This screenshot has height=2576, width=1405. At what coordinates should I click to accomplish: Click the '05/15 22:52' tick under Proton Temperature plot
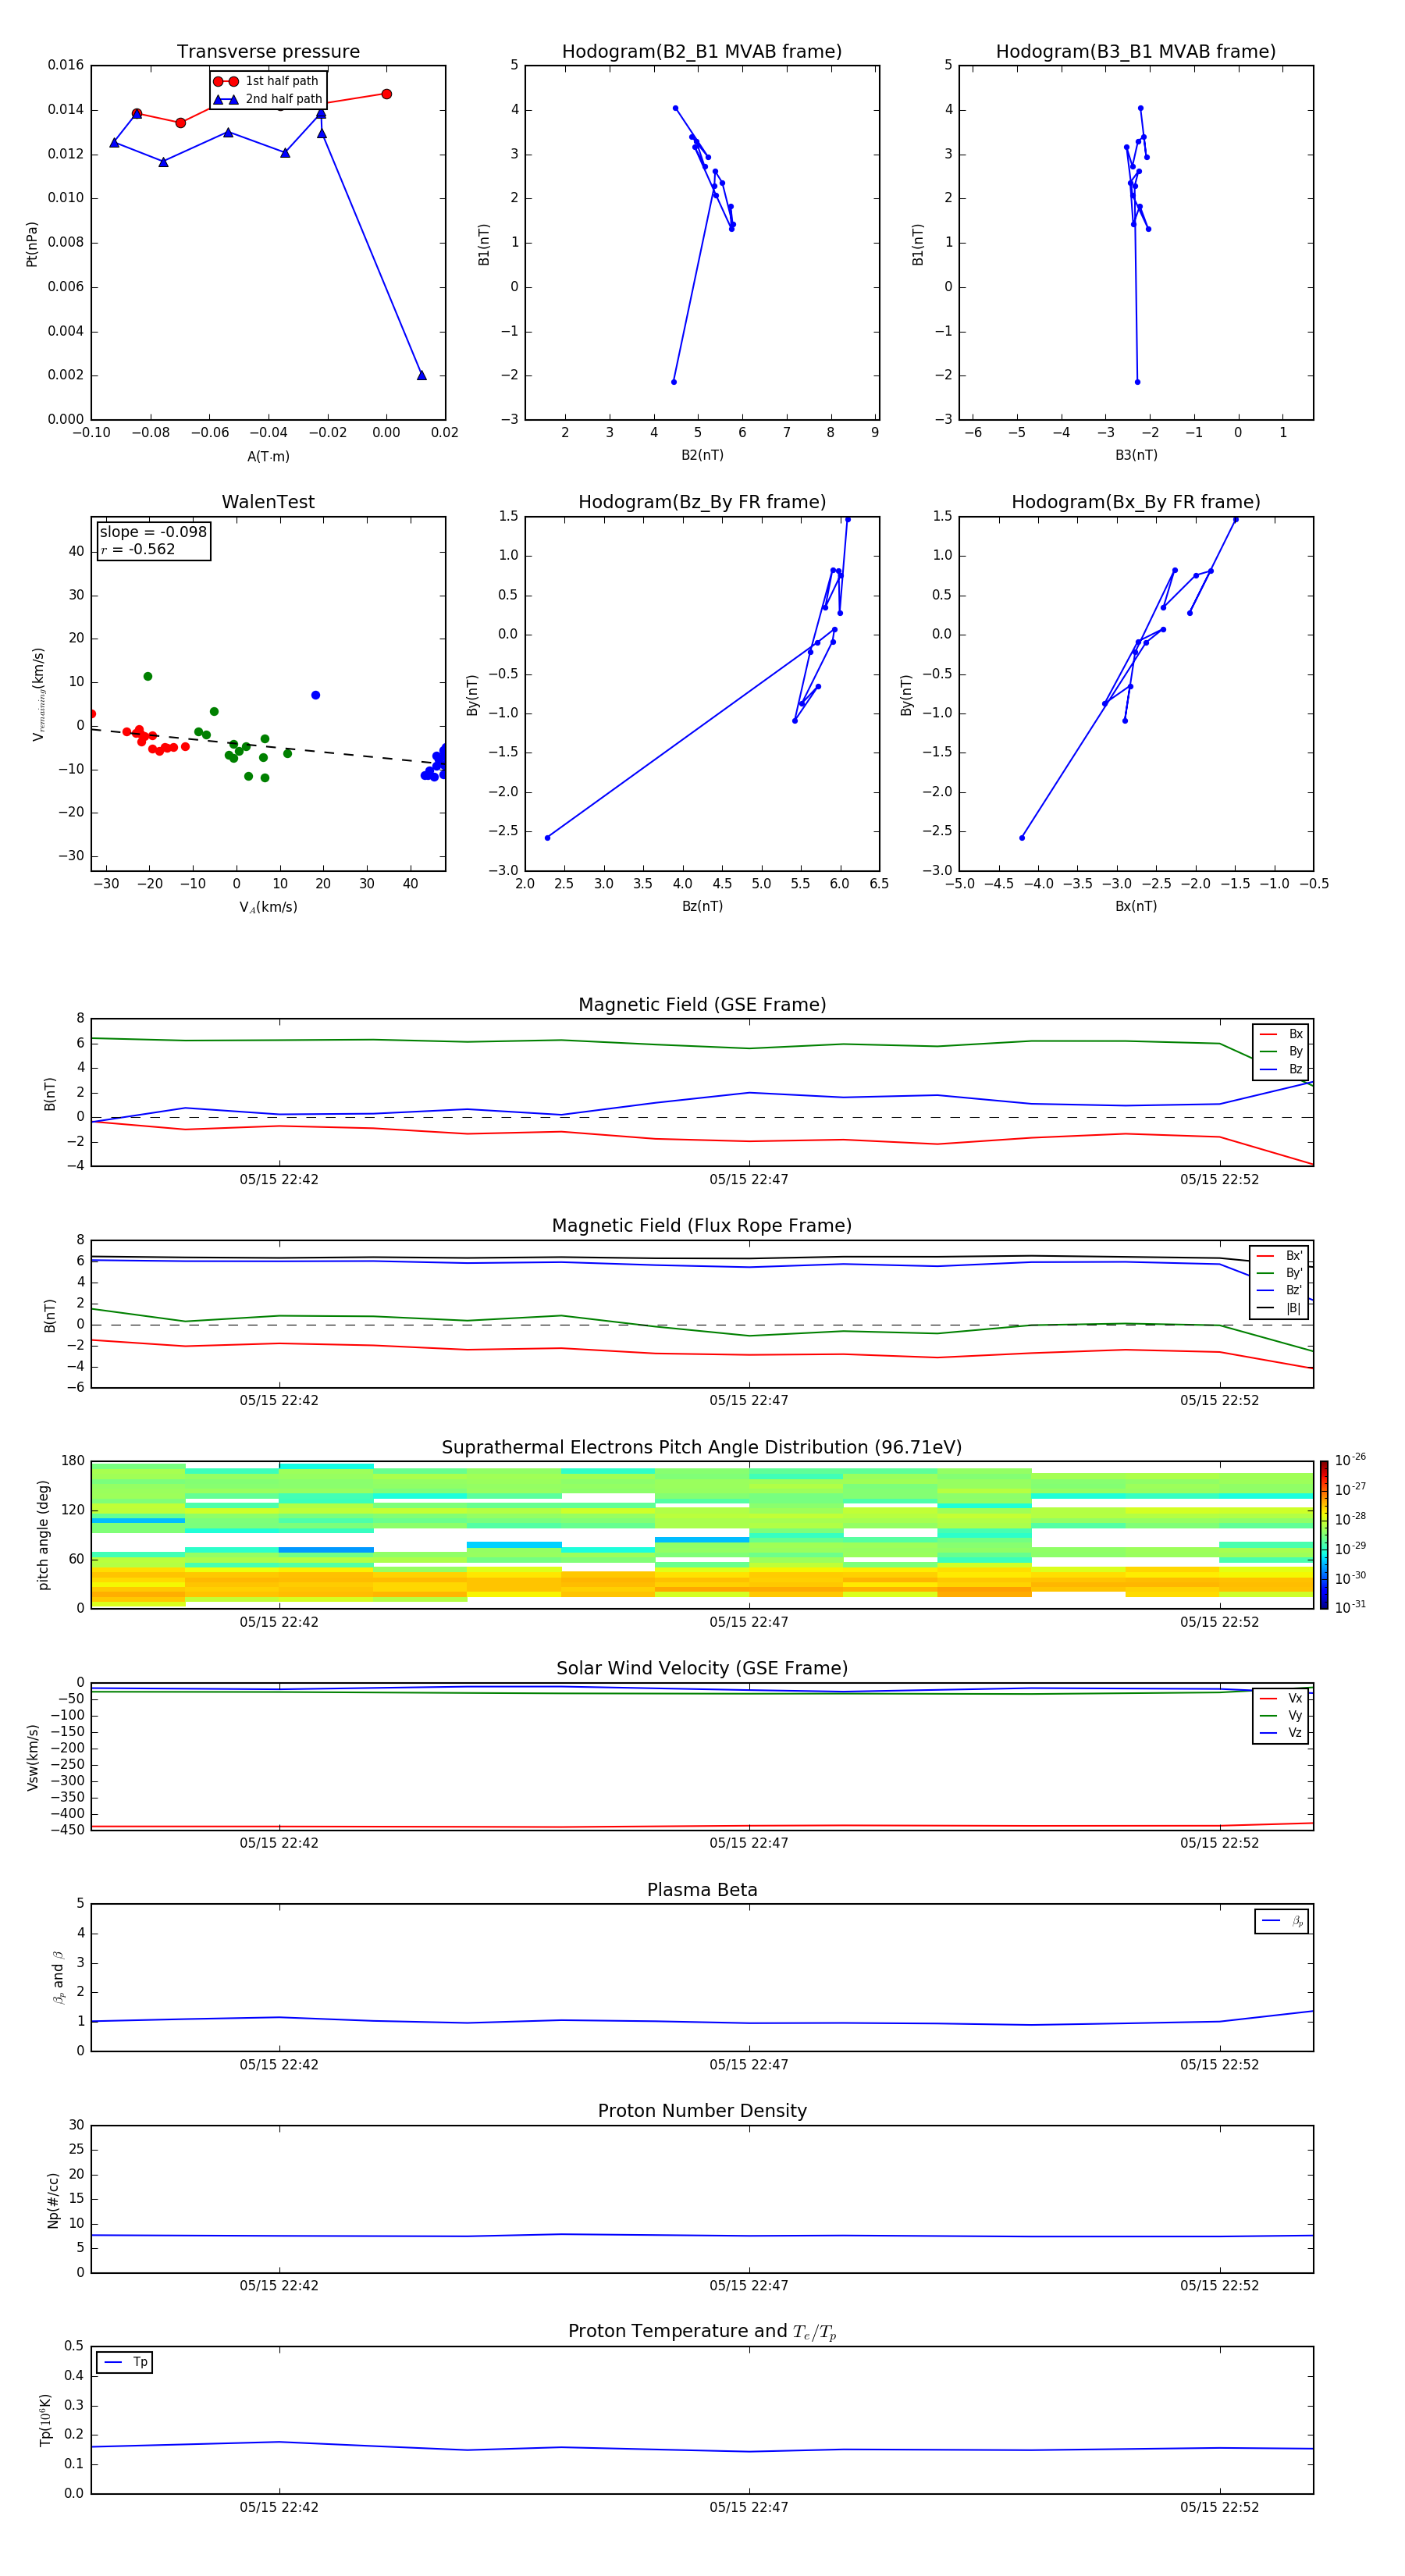pos(1219,2507)
